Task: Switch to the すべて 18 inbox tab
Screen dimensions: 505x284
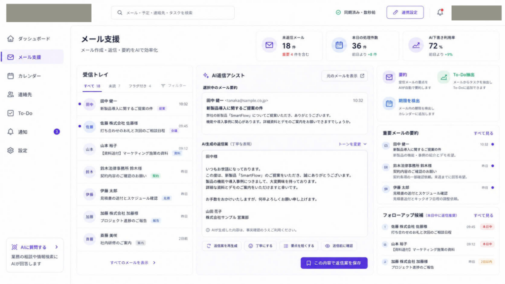Action: click(x=92, y=86)
